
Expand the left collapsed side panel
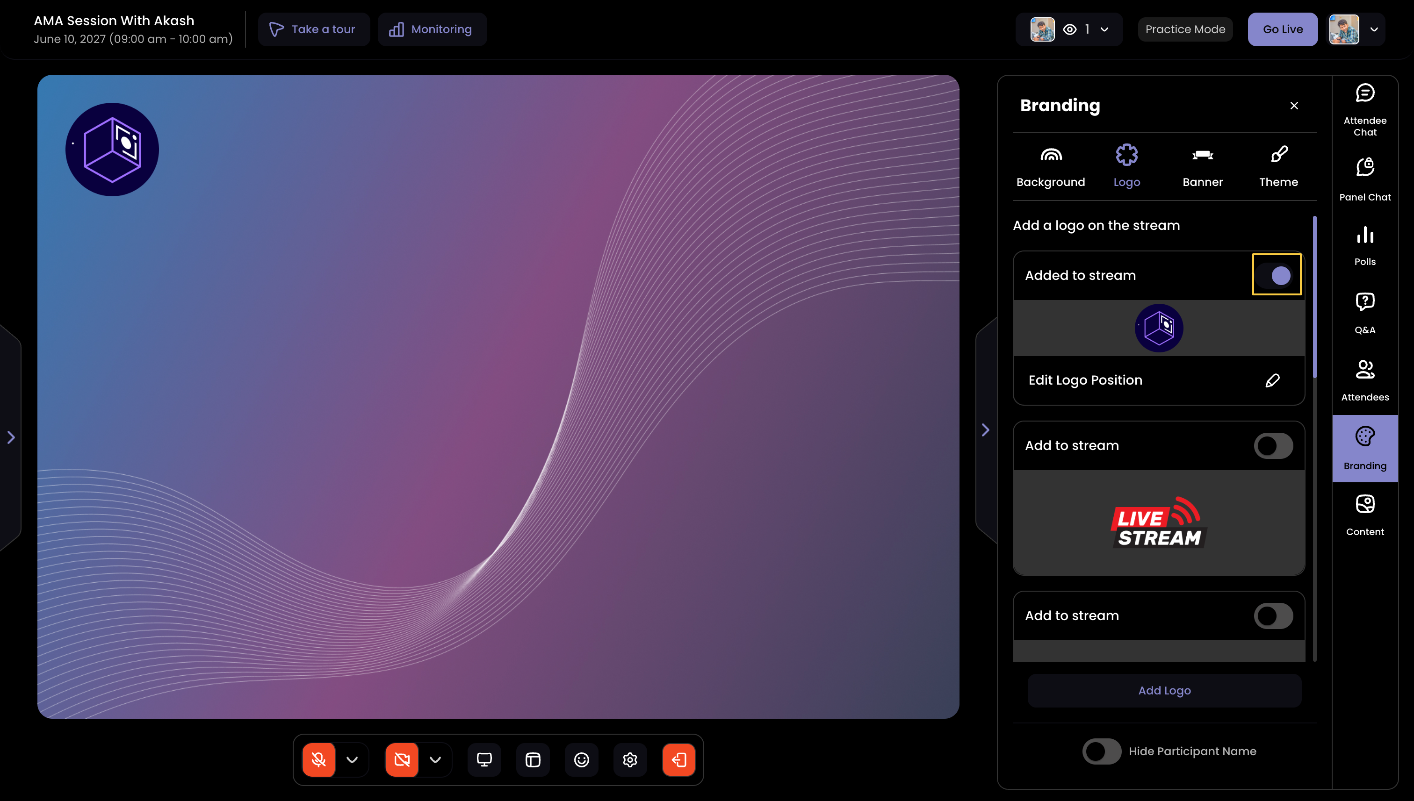(x=11, y=437)
